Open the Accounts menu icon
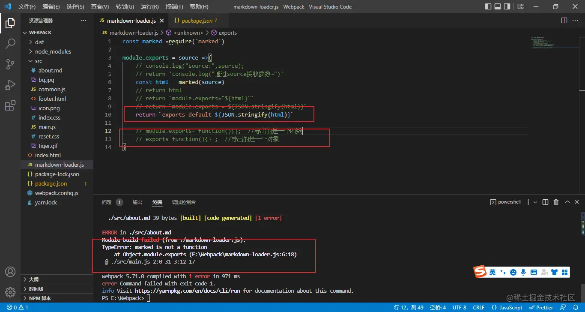Viewport: 585px width, 312px height. 10,272
